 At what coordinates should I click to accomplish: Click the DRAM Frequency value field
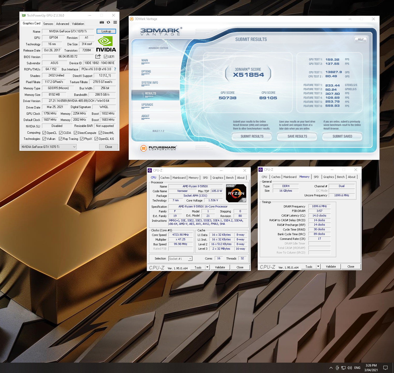point(319,206)
